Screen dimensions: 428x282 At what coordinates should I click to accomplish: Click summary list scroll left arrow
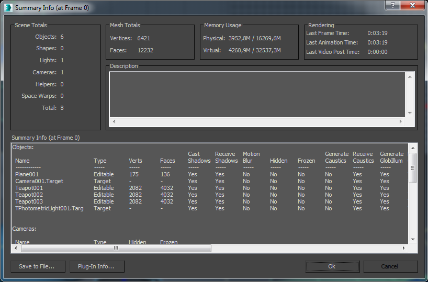[16, 248]
